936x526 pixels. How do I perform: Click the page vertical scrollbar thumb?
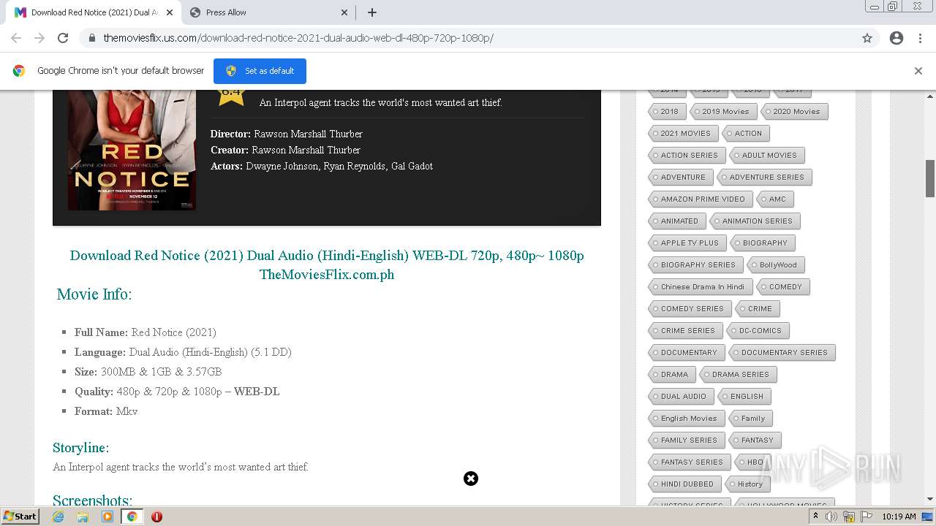(x=930, y=178)
